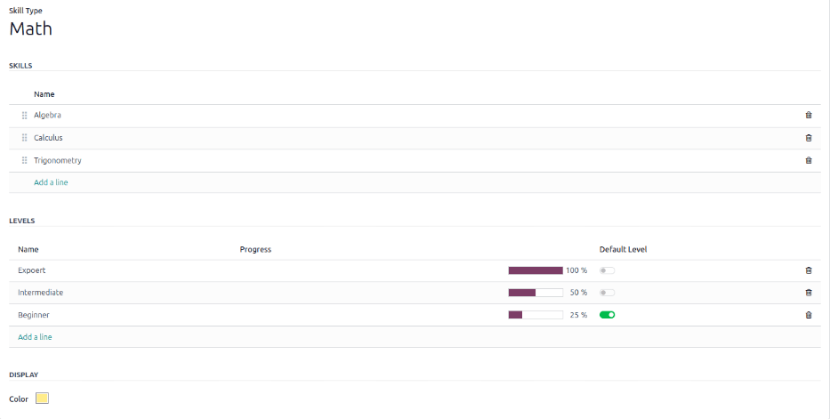Delete the Algebra skill row

tap(808, 115)
